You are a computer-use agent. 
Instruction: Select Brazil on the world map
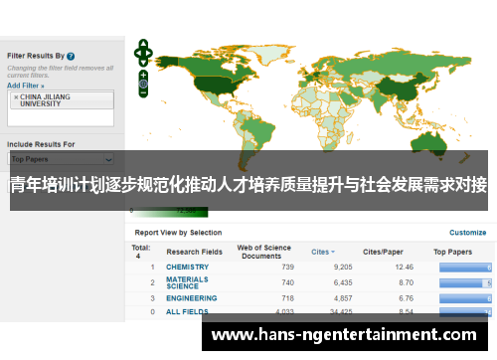coord(261,129)
